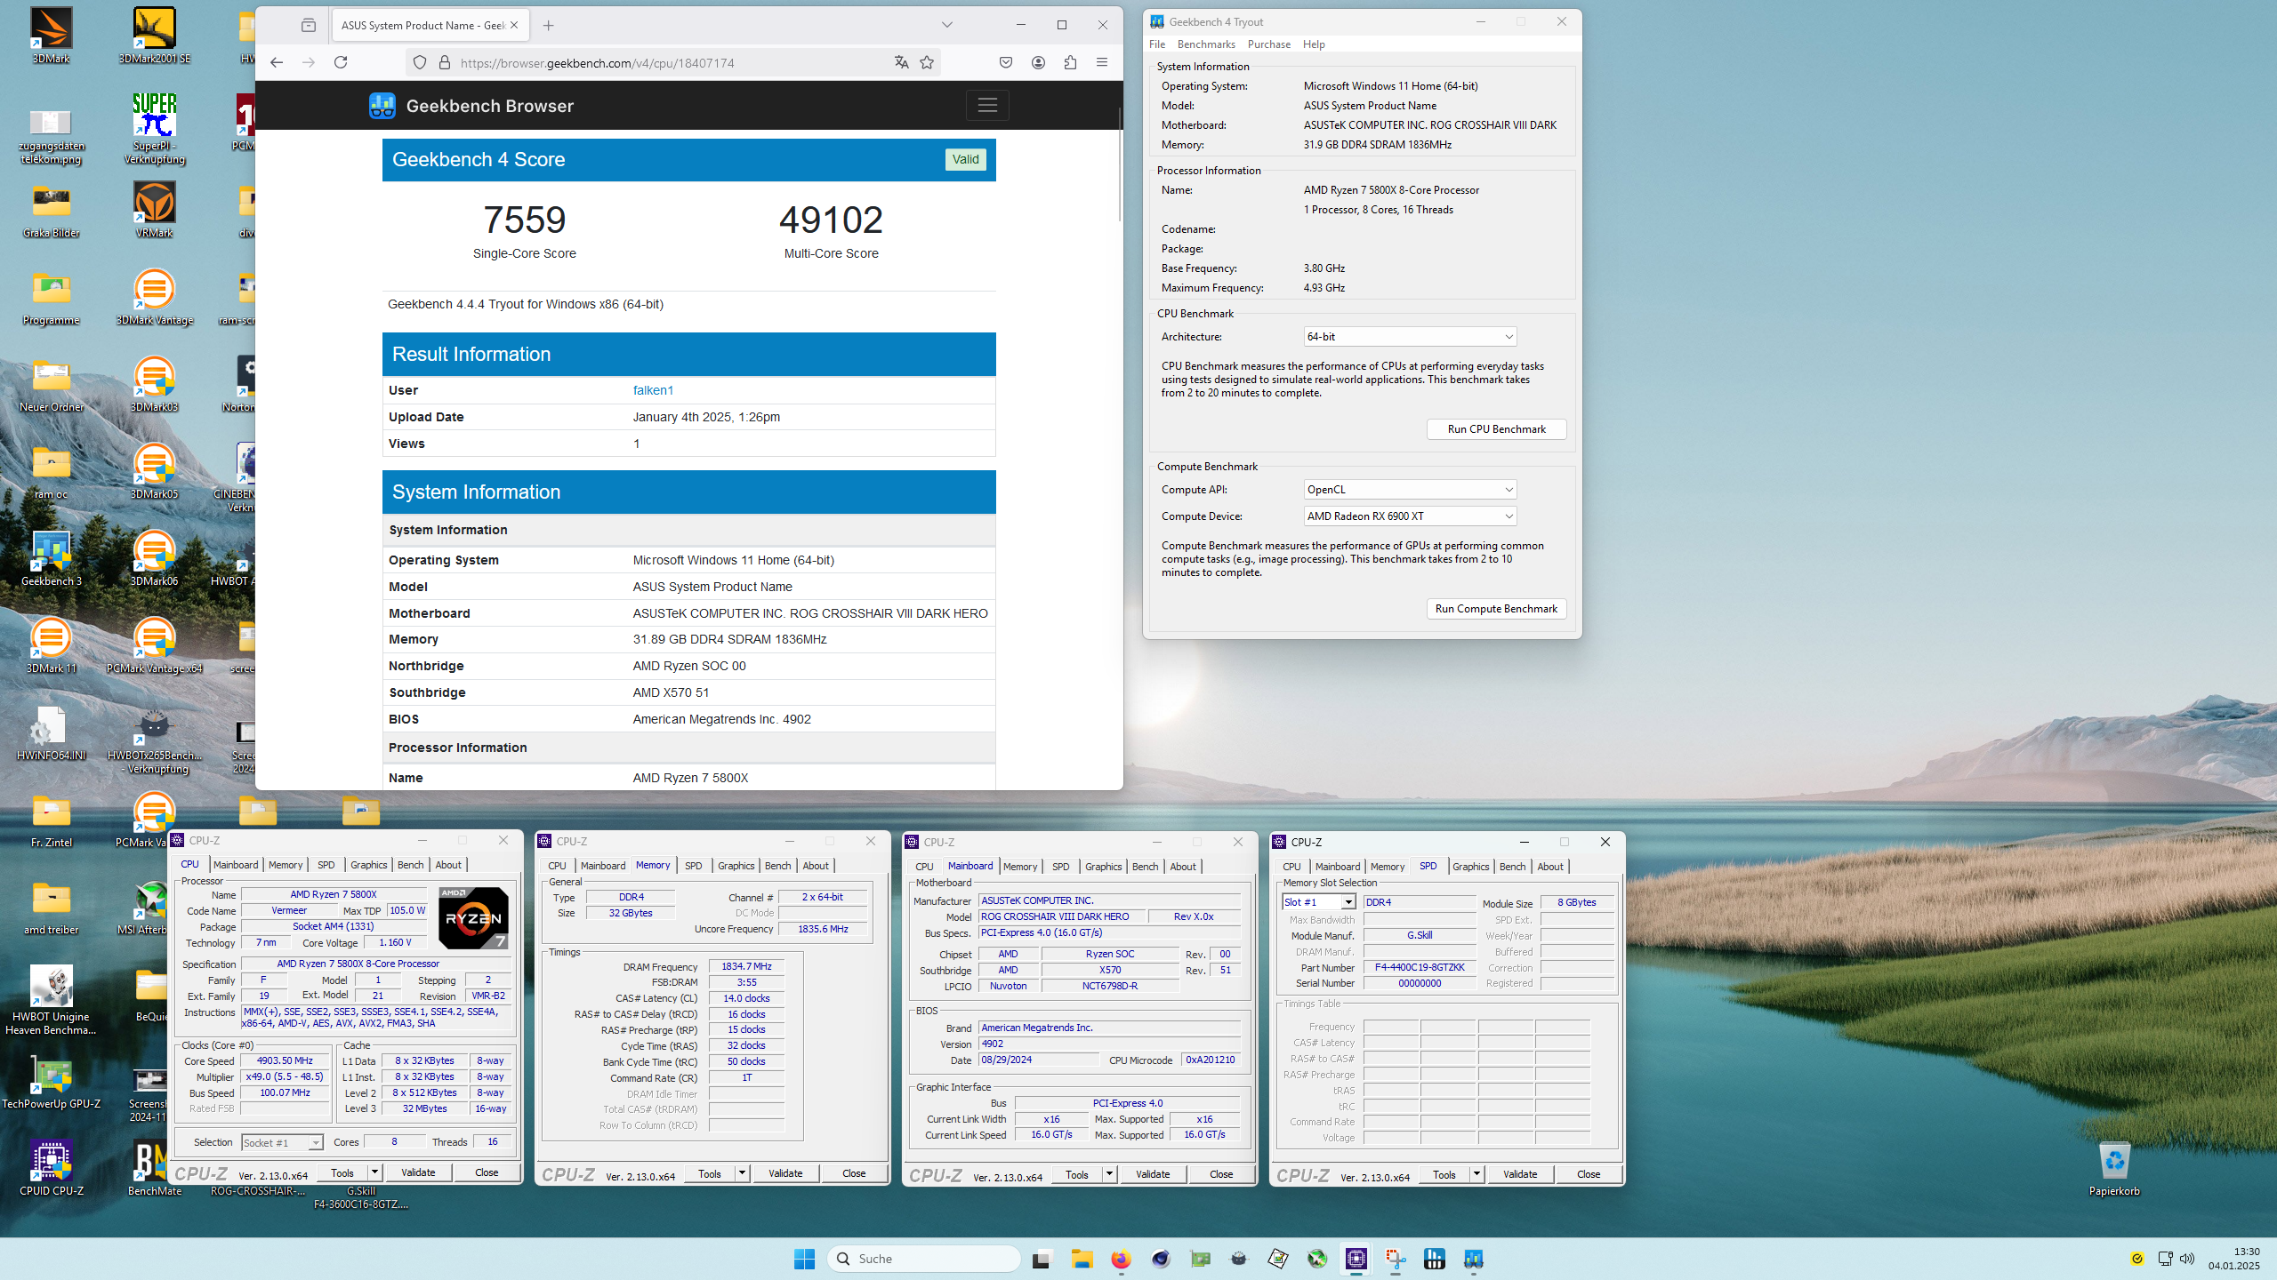Click Validate in the first CPU-Z window

(x=418, y=1173)
